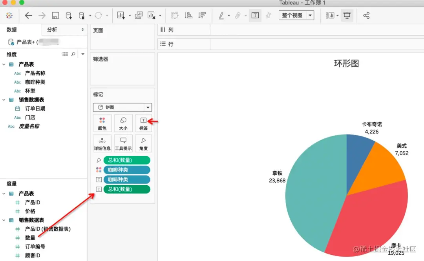This screenshot has height=261, width=424.
Task: Run update refresh circle icon
Action: 99,15
